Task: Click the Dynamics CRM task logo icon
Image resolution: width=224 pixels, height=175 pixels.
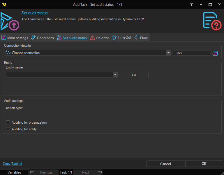Action: click(x=10, y=21)
